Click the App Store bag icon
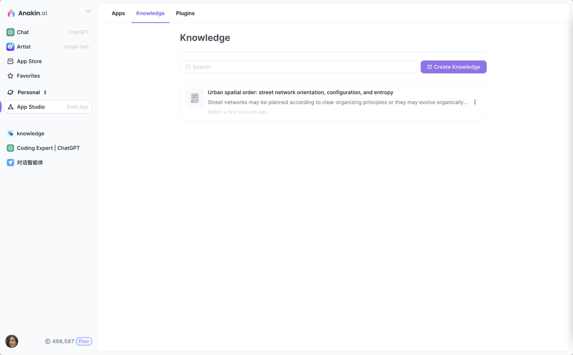Screen dimensions: 573x355 (10, 61)
